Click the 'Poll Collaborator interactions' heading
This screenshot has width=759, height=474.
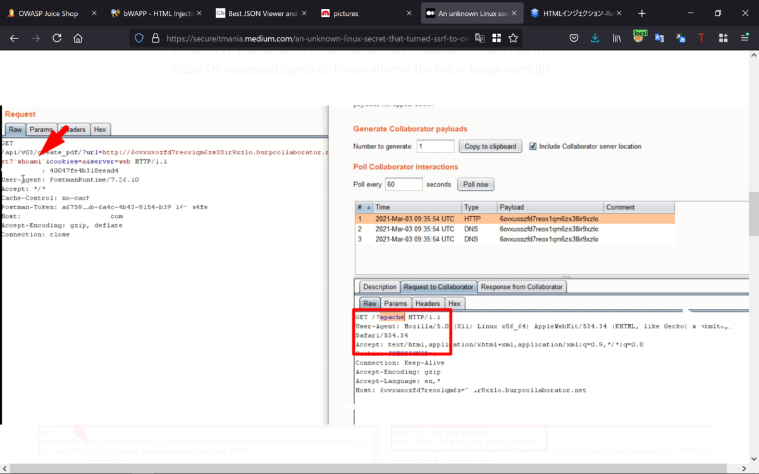pos(405,167)
